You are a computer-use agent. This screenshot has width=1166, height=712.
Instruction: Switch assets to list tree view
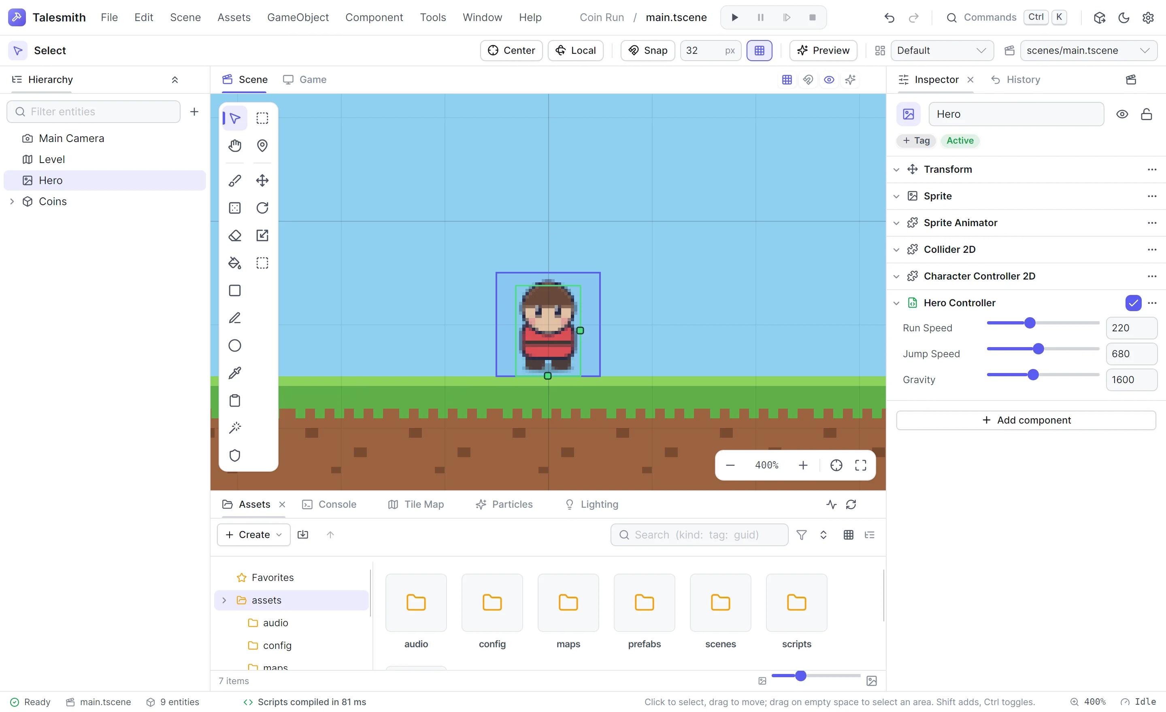pyautogui.click(x=870, y=535)
